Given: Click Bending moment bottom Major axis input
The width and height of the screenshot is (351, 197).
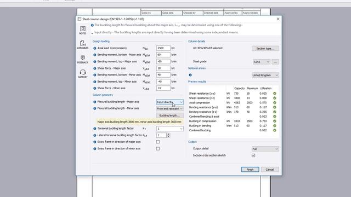Looking at the screenshot, I should pos(163,55).
